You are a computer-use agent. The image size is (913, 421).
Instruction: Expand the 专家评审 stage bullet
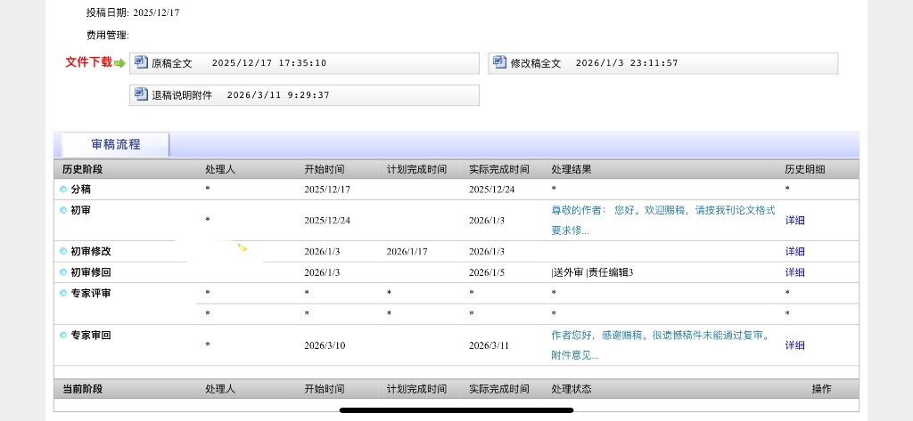pos(63,293)
